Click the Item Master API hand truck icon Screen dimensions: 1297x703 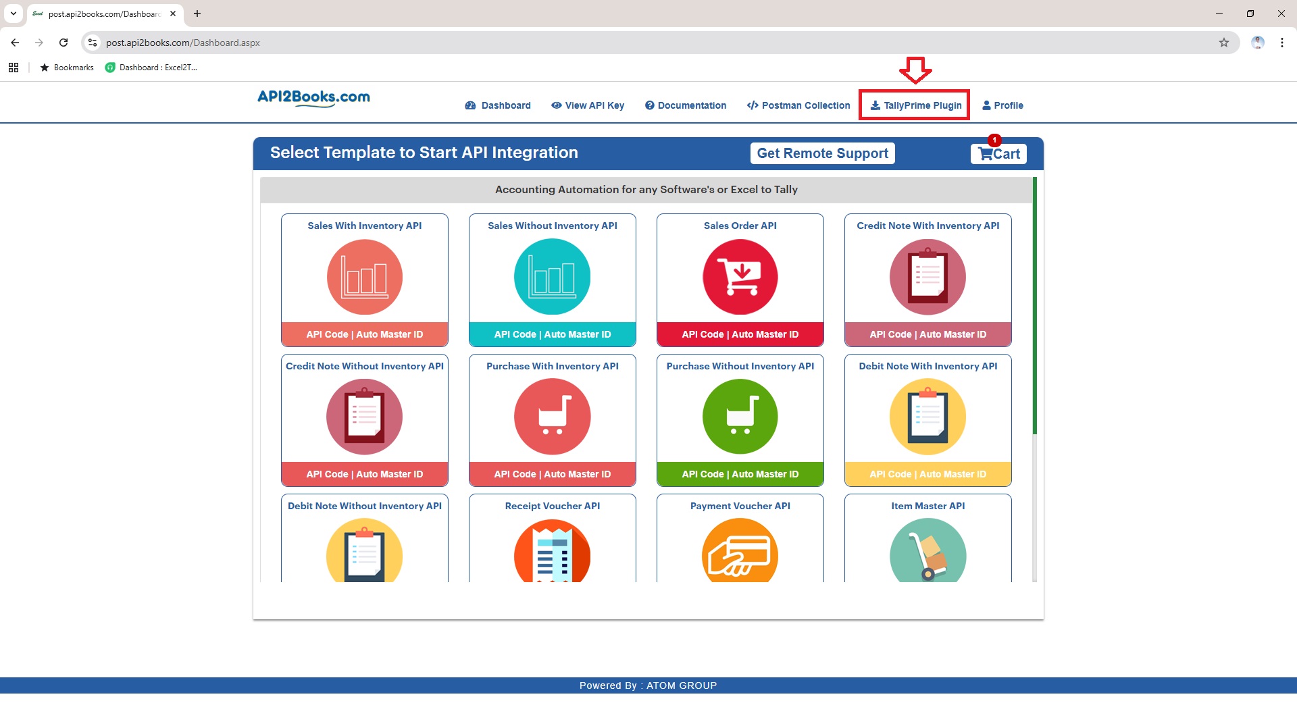point(928,550)
